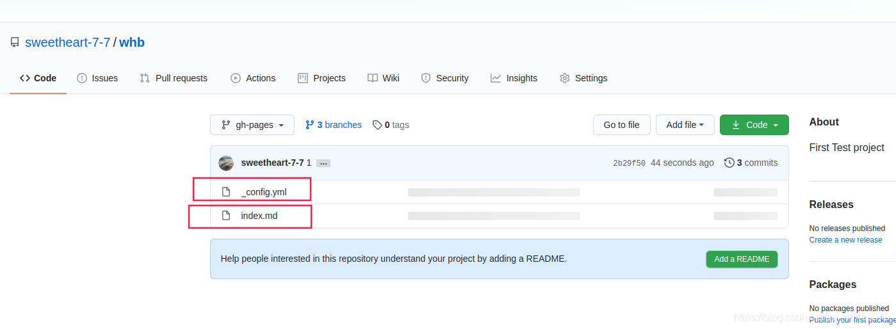
Task: Open the whb repository name link
Action: click(x=132, y=43)
